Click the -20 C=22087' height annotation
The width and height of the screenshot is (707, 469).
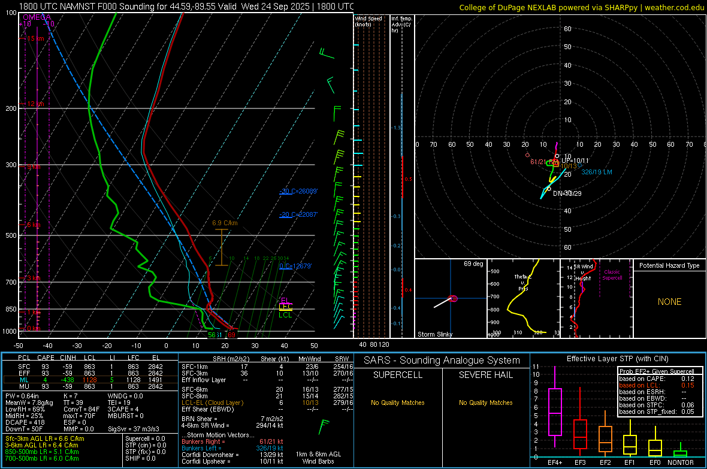[x=298, y=214]
